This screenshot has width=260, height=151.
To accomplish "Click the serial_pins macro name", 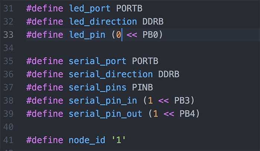I will (x=97, y=87).
